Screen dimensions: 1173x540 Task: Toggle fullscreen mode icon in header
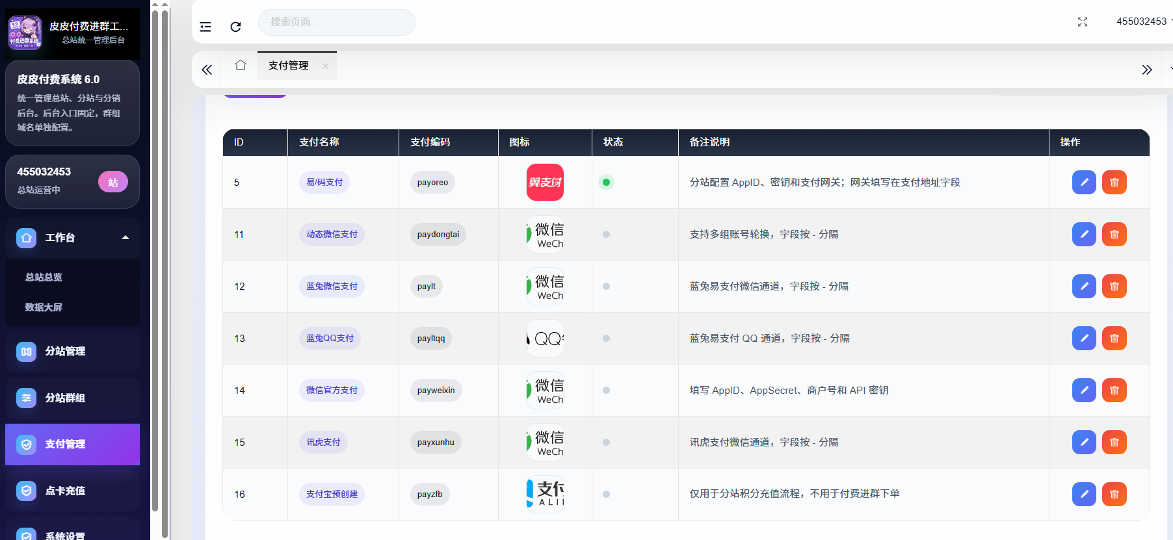pyautogui.click(x=1083, y=22)
